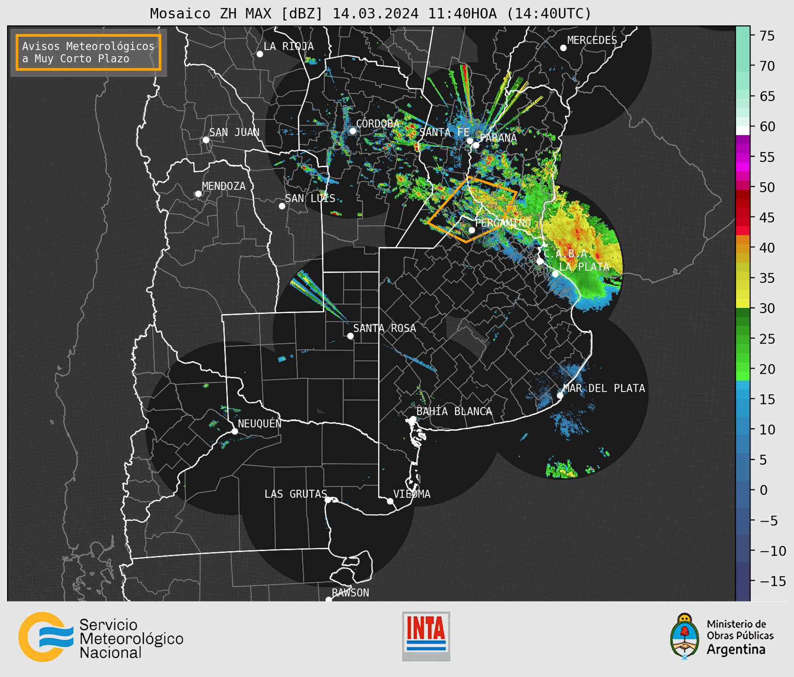
Task: Click the SANTA ROSA city label
Action: coord(385,329)
